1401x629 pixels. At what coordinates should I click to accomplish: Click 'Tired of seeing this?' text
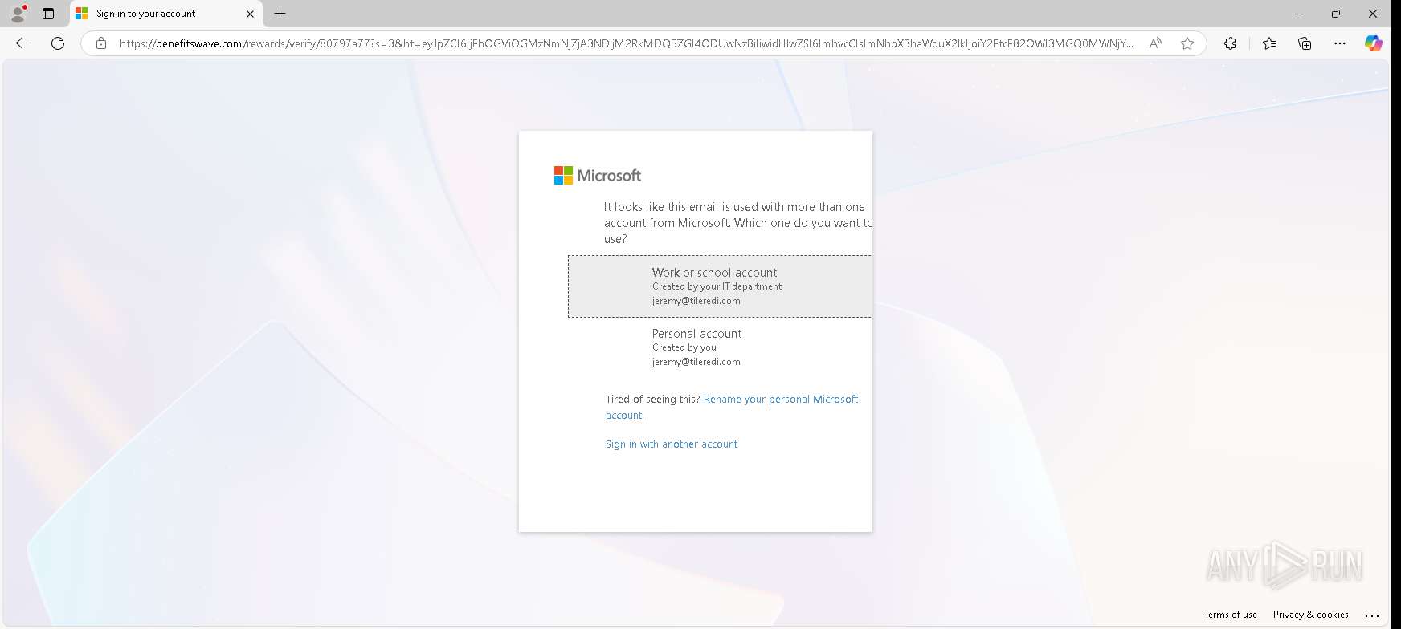(x=652, y=399)
